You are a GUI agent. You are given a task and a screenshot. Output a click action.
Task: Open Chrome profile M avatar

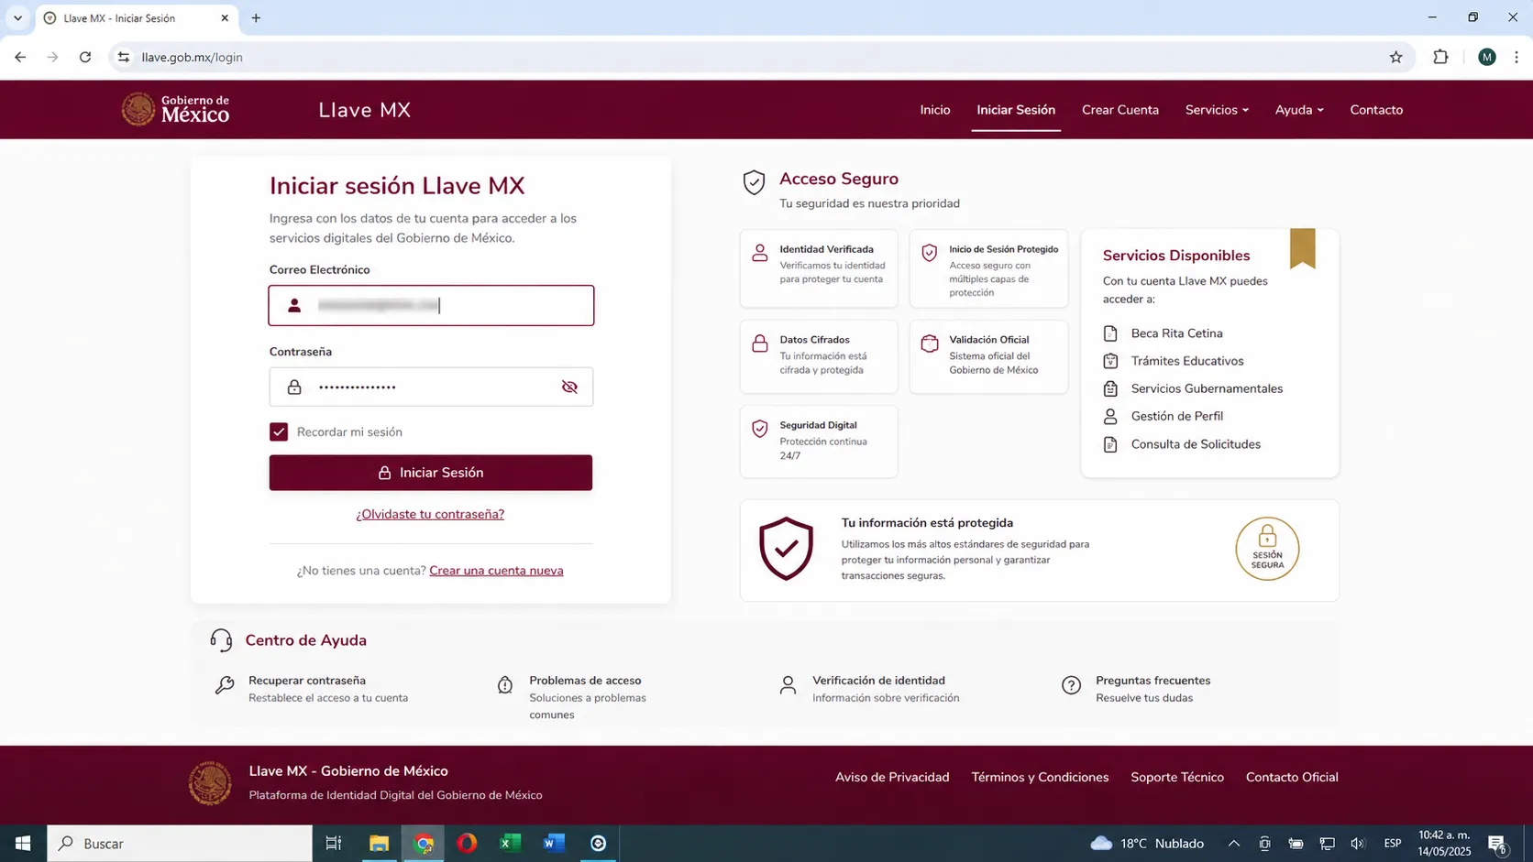1487,57
